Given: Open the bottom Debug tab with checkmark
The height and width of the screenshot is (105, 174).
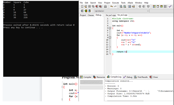Looking at the screenshot, I should coord(128,77).
